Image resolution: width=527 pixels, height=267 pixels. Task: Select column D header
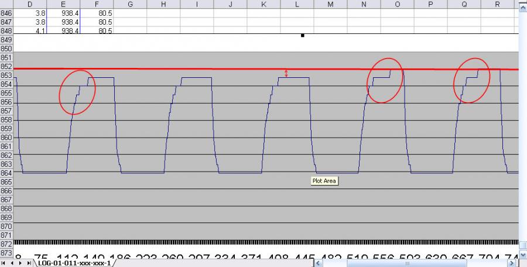[x=29, y=4]
